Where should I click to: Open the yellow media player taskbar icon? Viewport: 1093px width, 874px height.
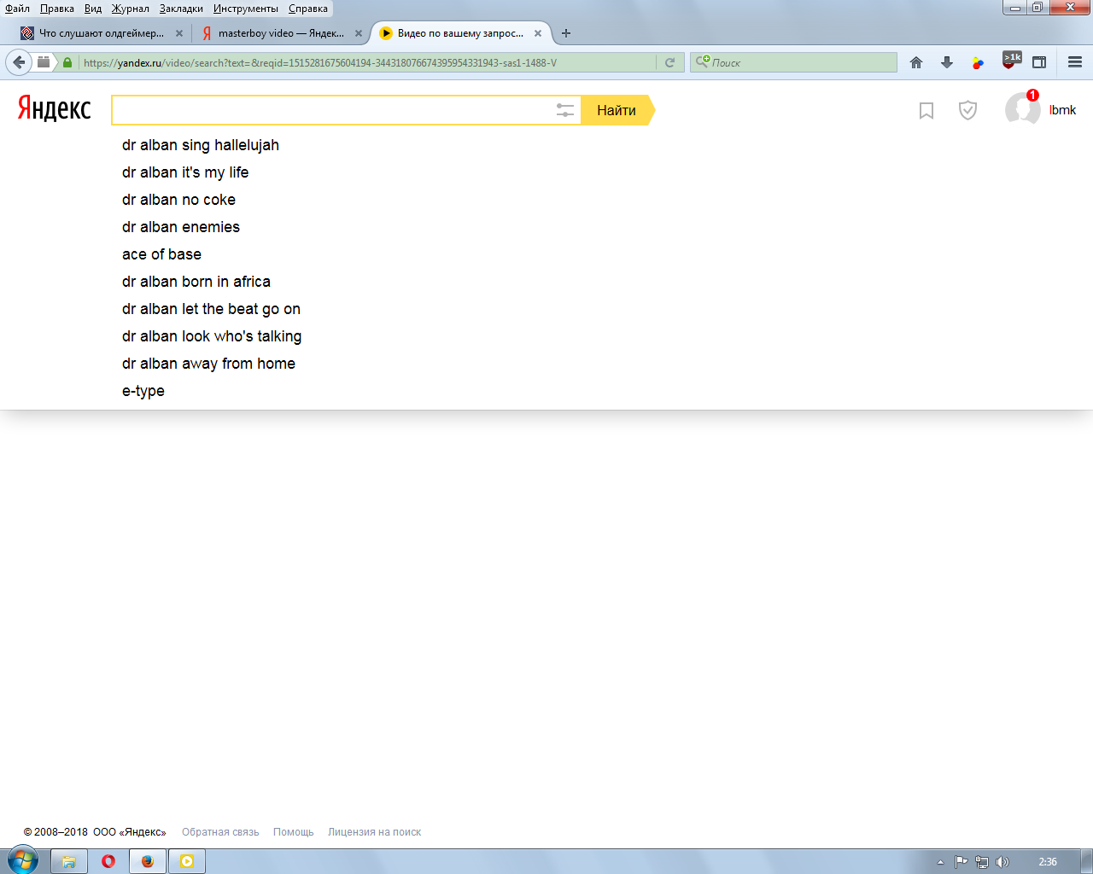(187, 861)
